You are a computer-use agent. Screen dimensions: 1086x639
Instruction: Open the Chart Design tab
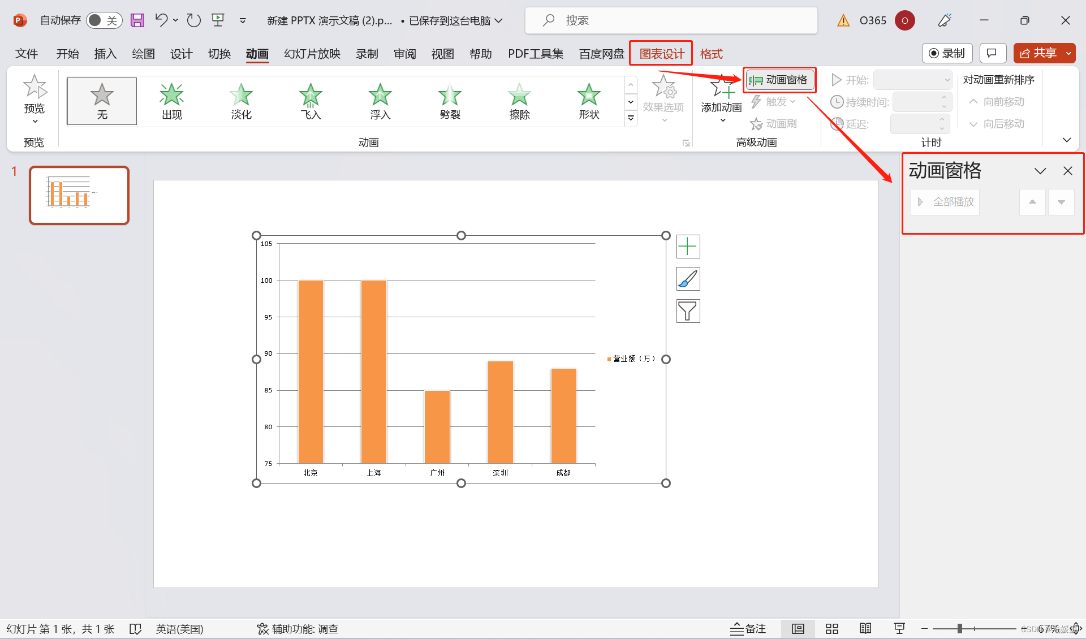tap(661, 54)
